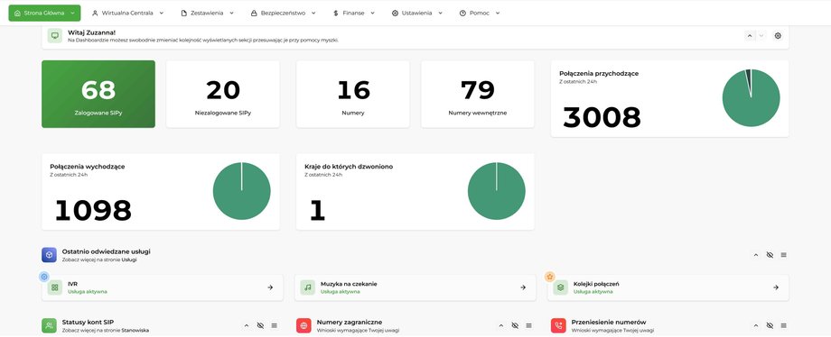Hide the Ostatnio odwiedzane usługi section
This screenshot has height=337, width=831.
pos(770,255)
